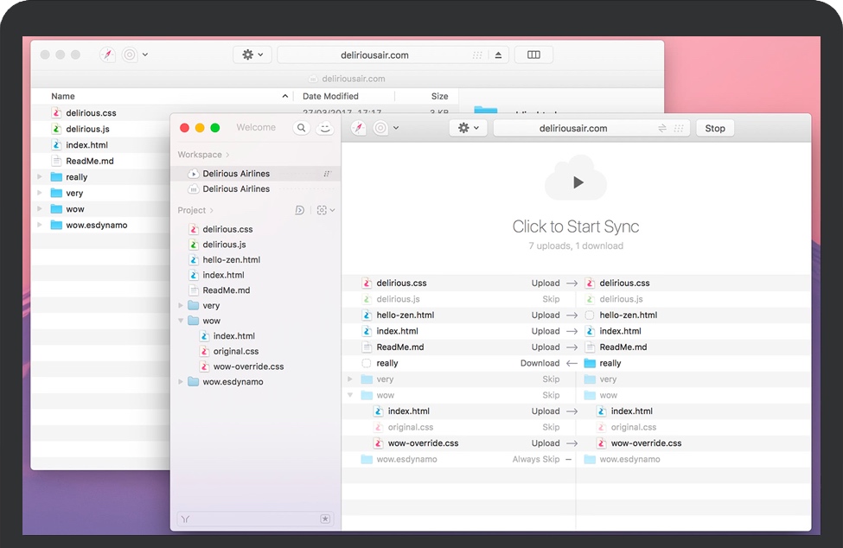Image resolution: width=843 pixels, height=548 pixels.
Task: Click the star icon in the sidebar filter bar
Action: [x=325, y=519]
